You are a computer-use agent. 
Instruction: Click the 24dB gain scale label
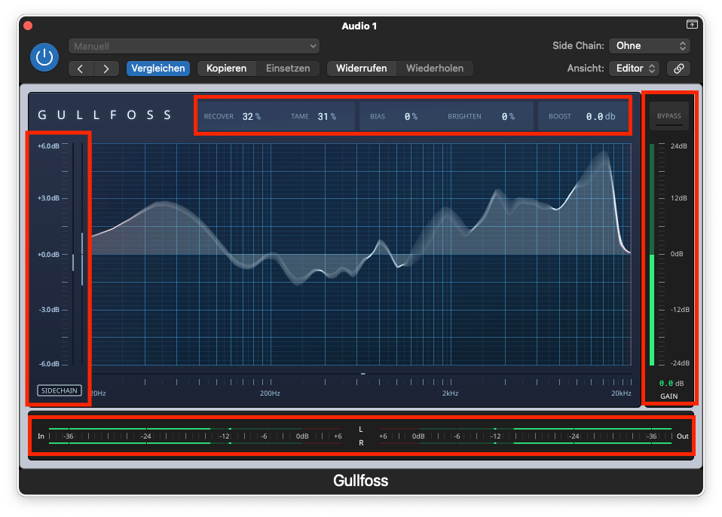point(678,146)
